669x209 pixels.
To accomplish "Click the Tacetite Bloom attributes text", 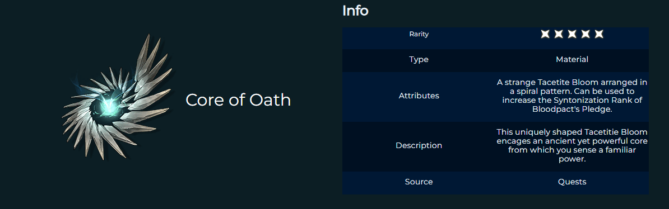I will point(572,96).
